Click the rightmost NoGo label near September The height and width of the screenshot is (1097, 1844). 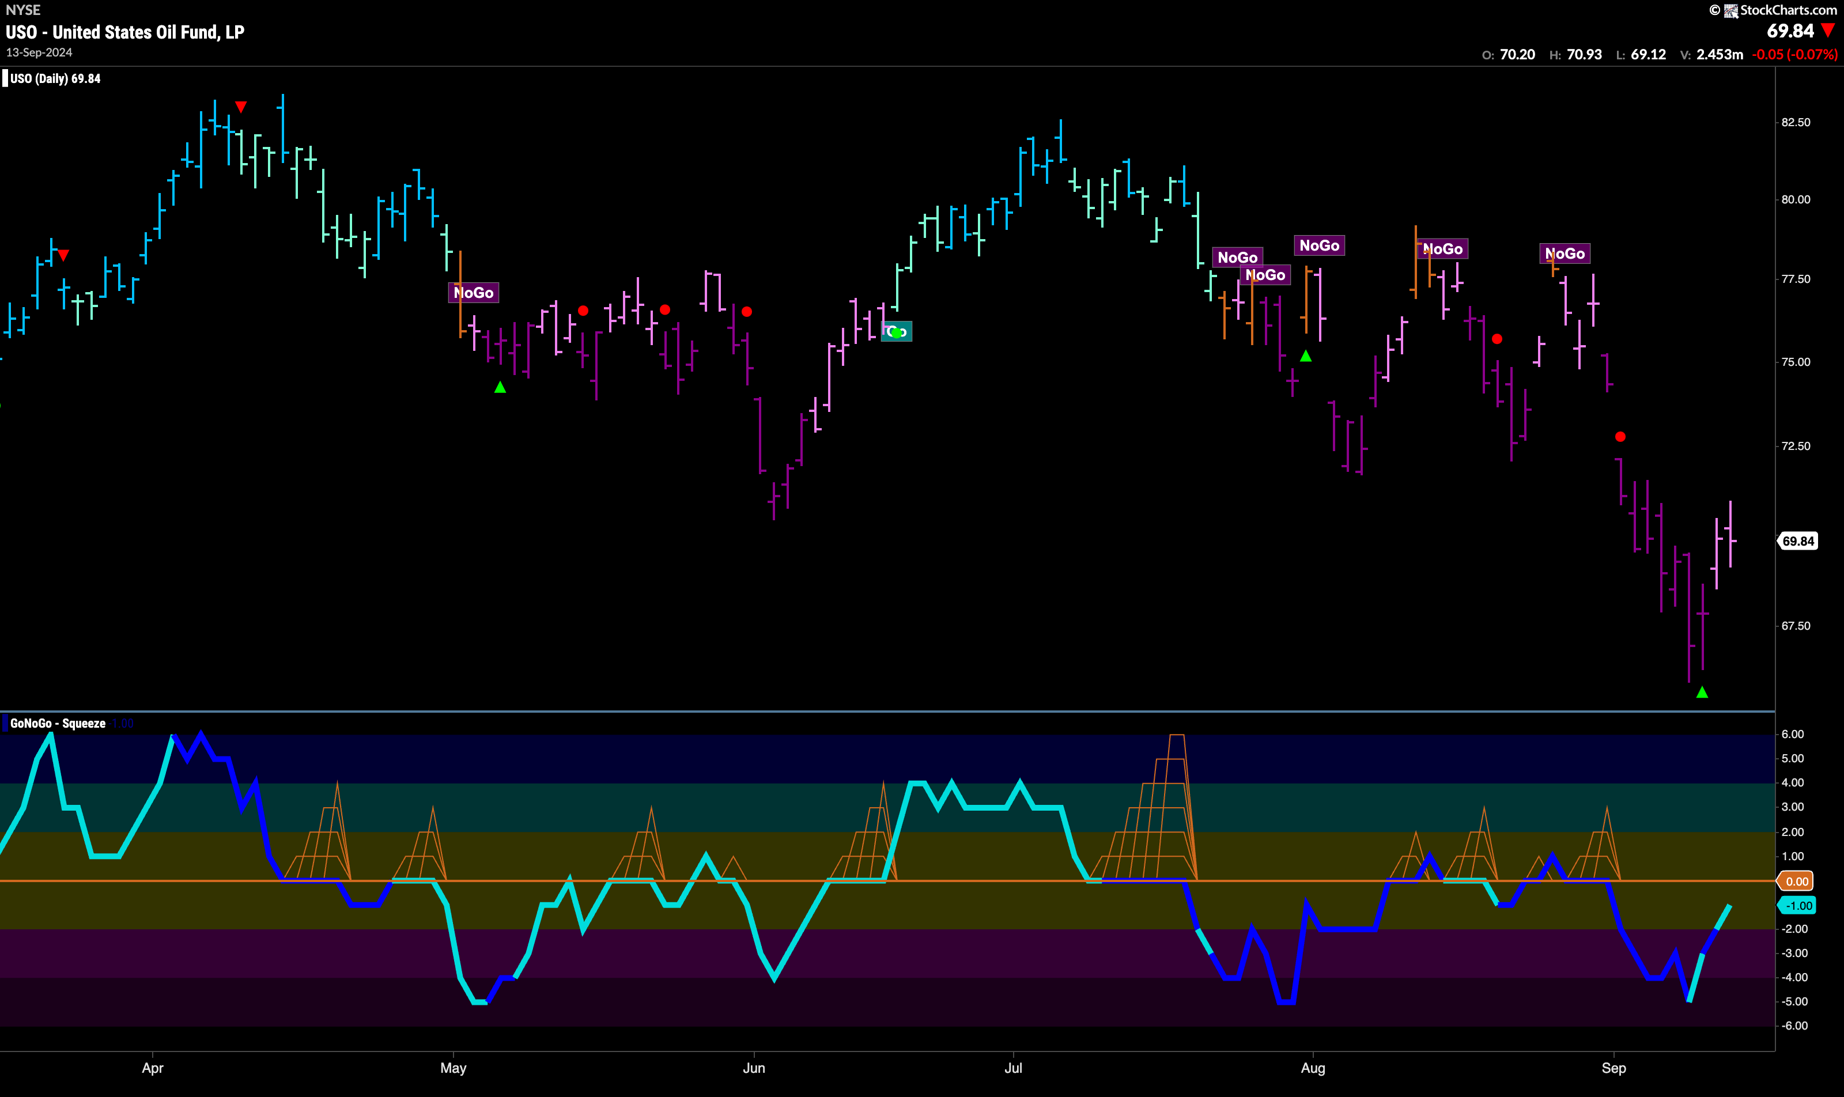1565,254
